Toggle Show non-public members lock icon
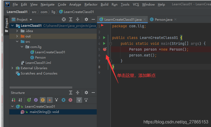The image size is (211, 127). [50, 100]
